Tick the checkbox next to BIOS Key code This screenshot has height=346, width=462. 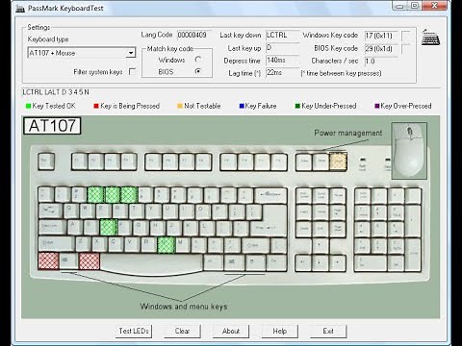point(405,48)
